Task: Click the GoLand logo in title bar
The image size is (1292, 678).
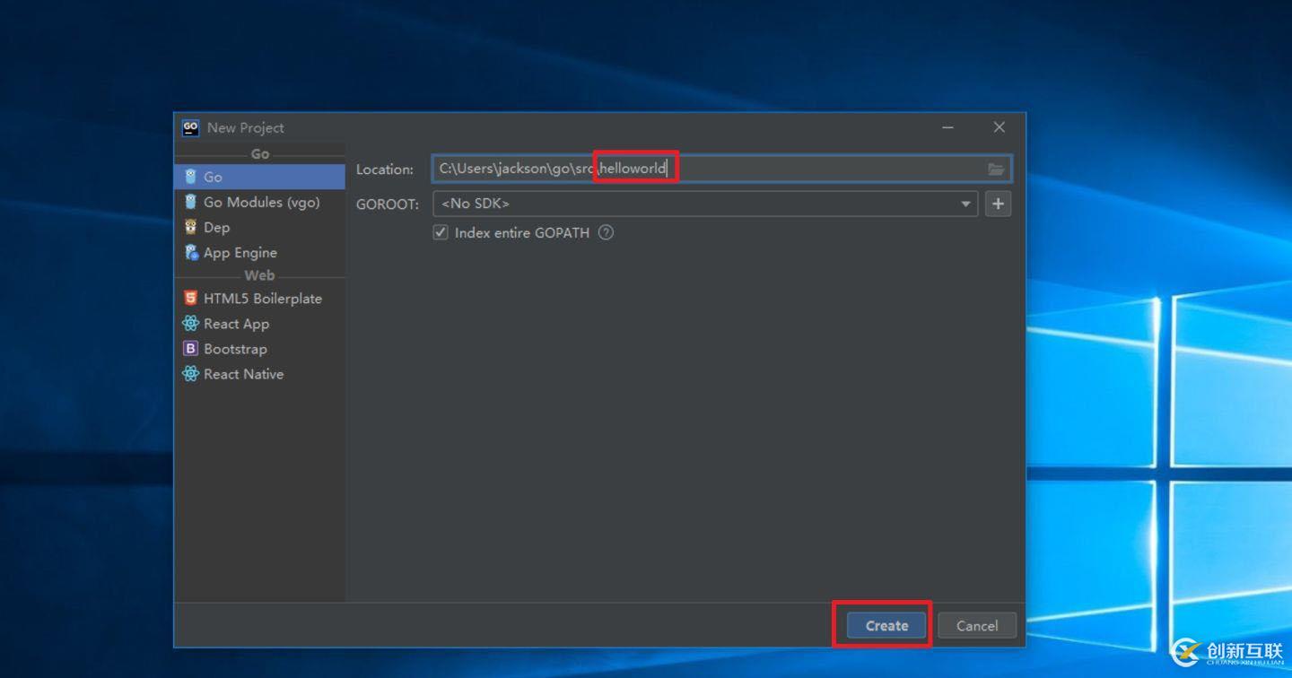Action: [x=190, y=127]
